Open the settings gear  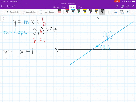[x=128, y=6]
